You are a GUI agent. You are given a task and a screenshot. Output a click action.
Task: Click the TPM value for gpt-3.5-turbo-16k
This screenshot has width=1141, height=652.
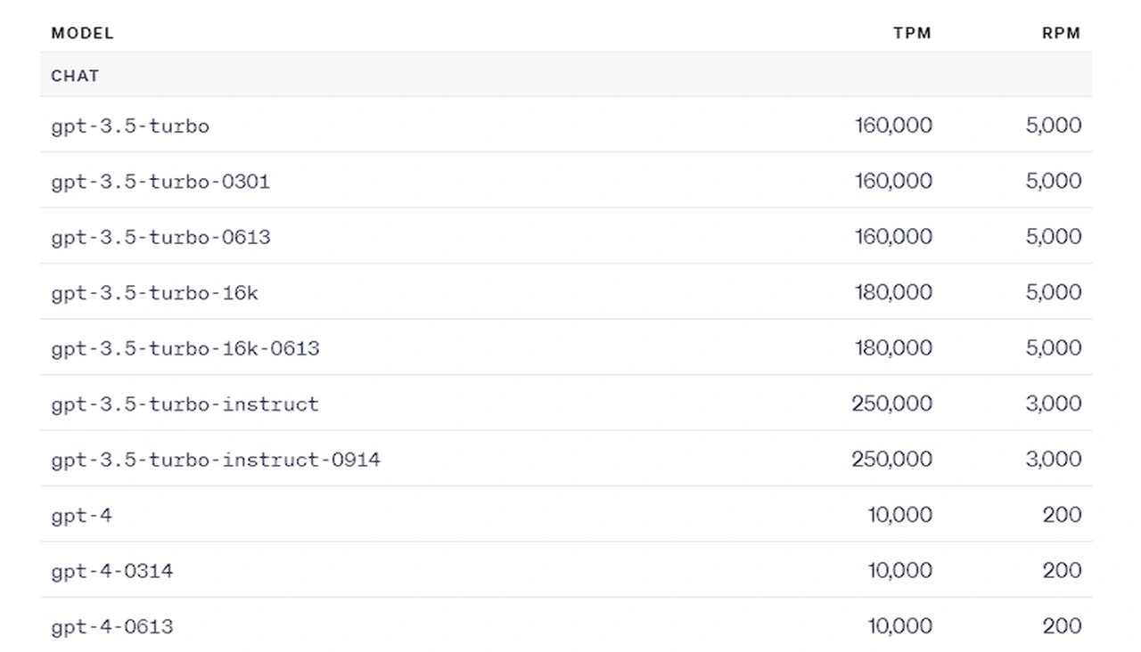[x=893, y=292]
